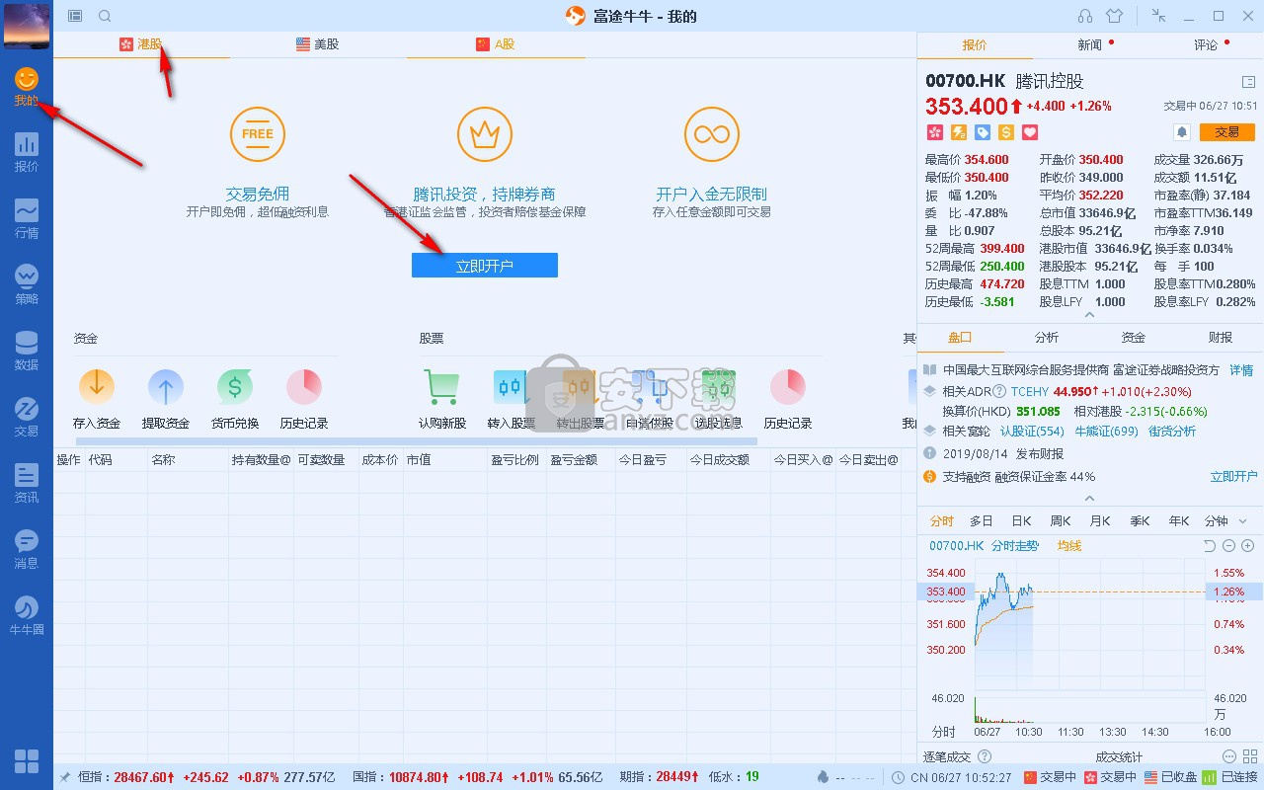
Task: Open the 详情 company details link
Action: [x=1241, y=370]
